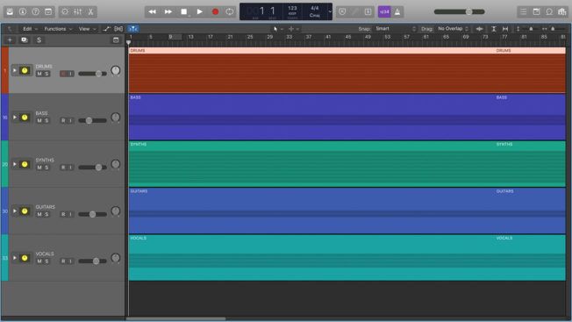The width and height of the screenshot is (572, 322).
Task: Add a new track with plus button
Action: click(x=10, y=40)
